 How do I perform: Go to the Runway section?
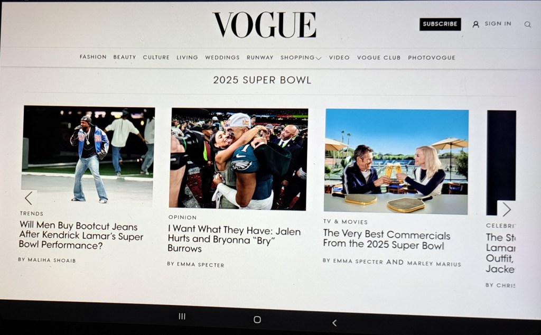[x=260, y=57]
